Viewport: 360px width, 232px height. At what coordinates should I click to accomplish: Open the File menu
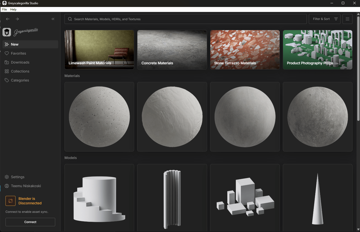(x=4, y=9)
